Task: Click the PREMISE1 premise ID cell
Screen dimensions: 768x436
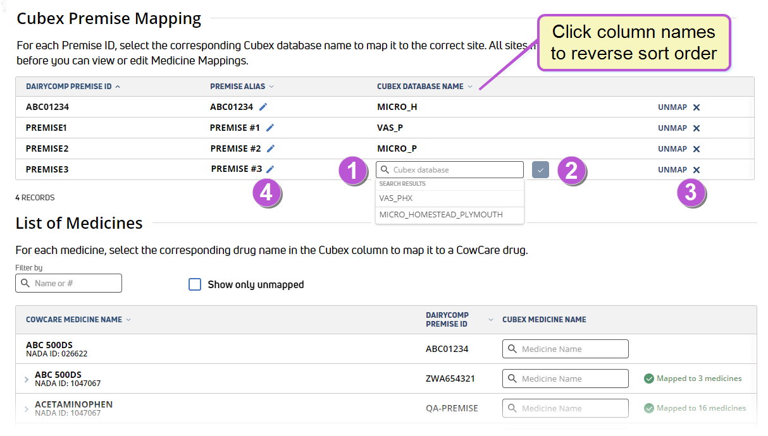Action: 46,128
